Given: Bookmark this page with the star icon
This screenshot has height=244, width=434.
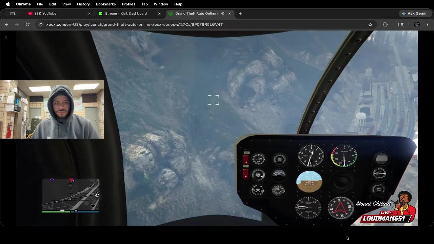Looking at the screenshot, I should coord(370,24).
